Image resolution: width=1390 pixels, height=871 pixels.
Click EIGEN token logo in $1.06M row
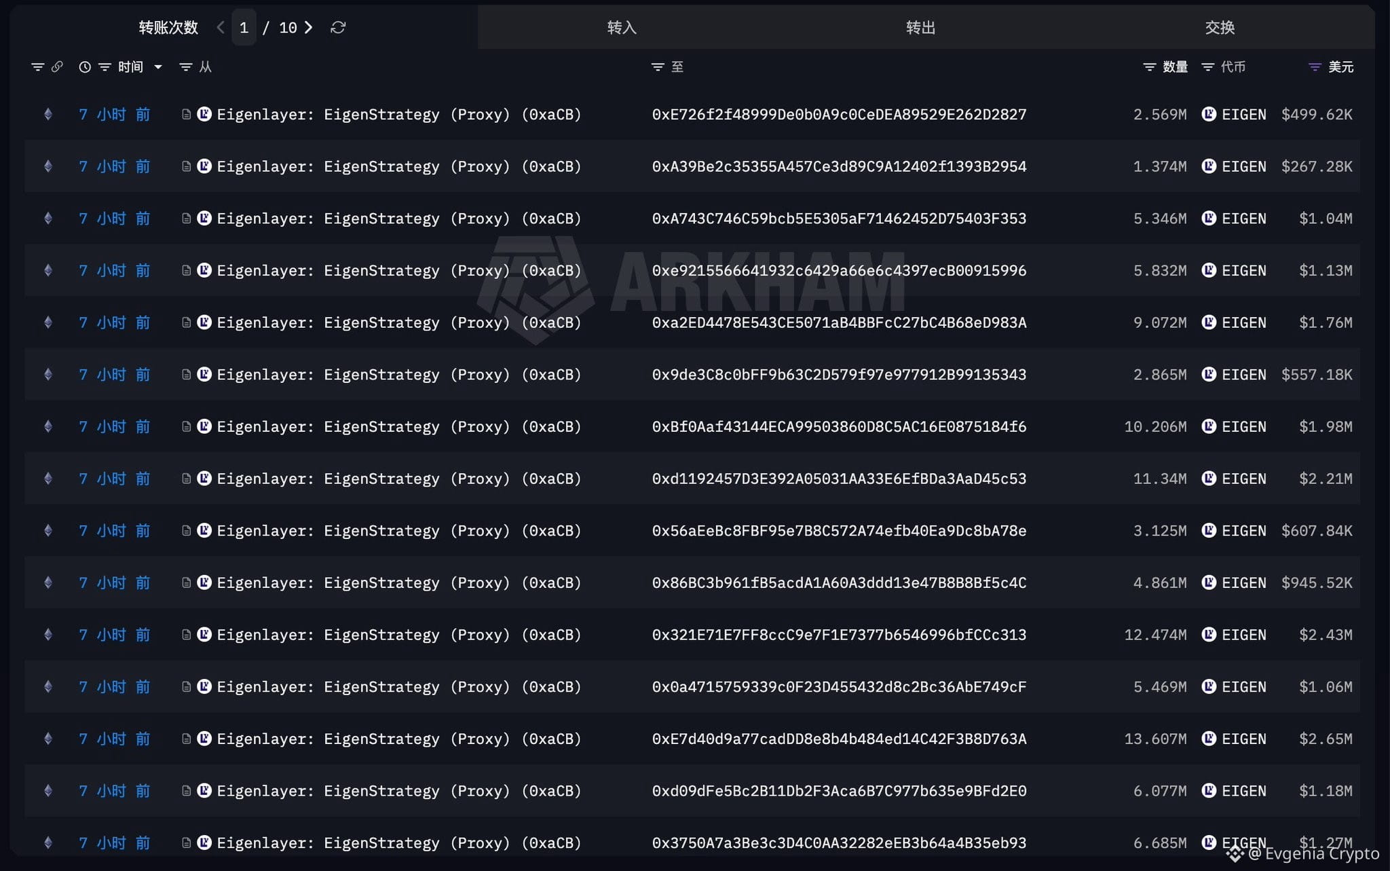pyautogui.click(x=1209, y=686)
